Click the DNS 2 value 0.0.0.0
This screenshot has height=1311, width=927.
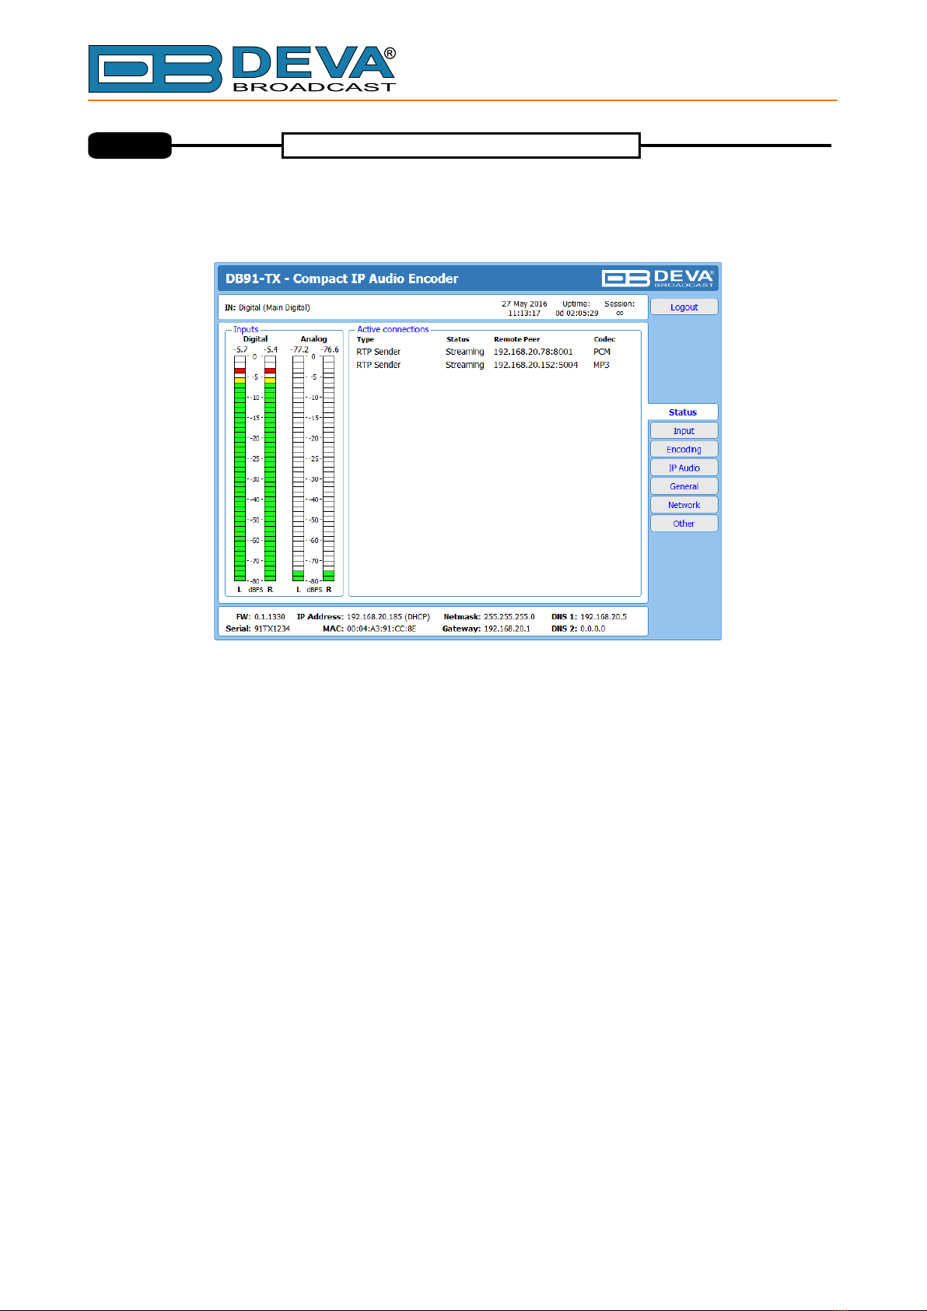pyautogui.click(x=593, y=629)
